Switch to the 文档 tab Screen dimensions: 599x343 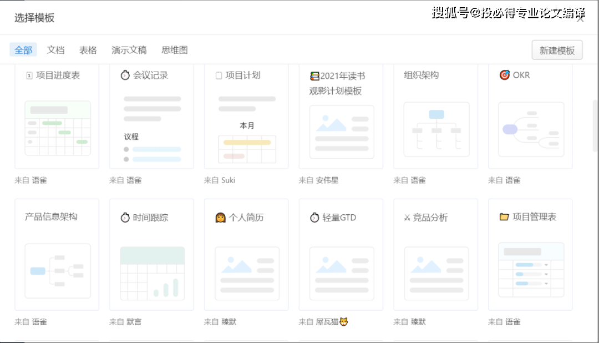tap(55, 50)
